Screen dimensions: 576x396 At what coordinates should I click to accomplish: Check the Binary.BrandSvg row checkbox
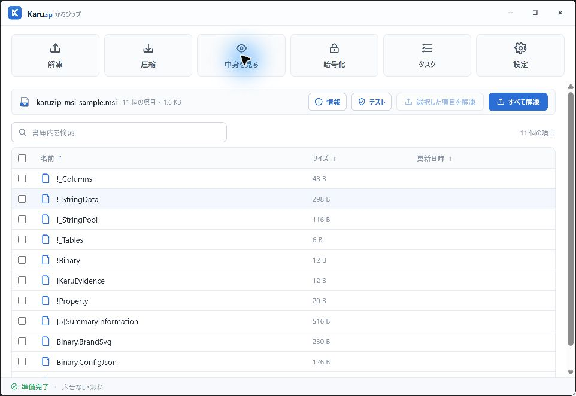click(22, 342)
